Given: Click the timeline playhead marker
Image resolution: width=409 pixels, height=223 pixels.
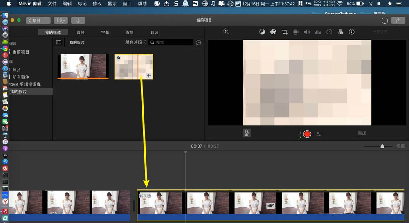Looking at the screenshot, I should [185, 152].
